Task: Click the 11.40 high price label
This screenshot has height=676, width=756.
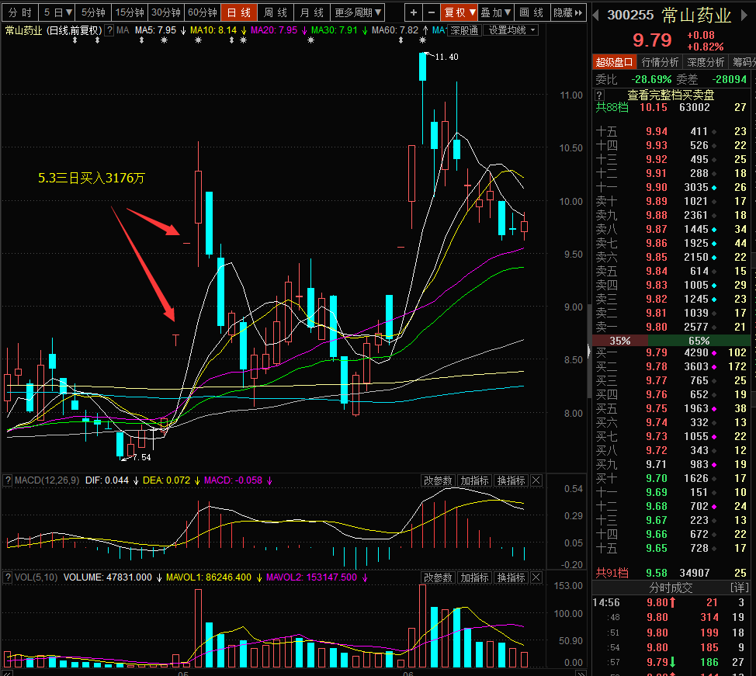Action: (446, 57)
